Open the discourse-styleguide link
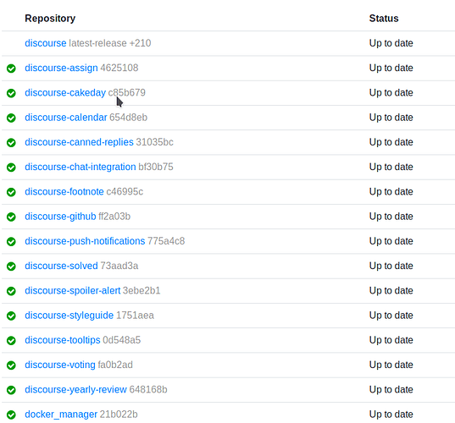The width and height of the screenshot is (455, 423). point(69,316)
